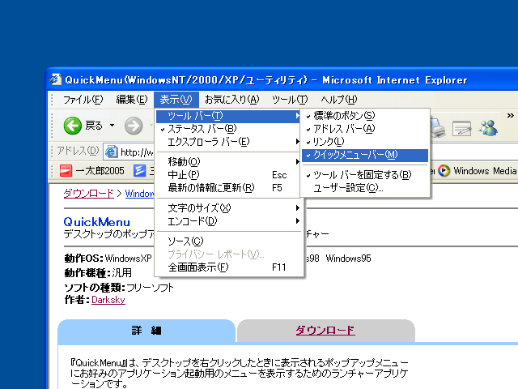Click the Edit page toolbar icon
Screen dimensions: 518x389
tap(462, 128)
